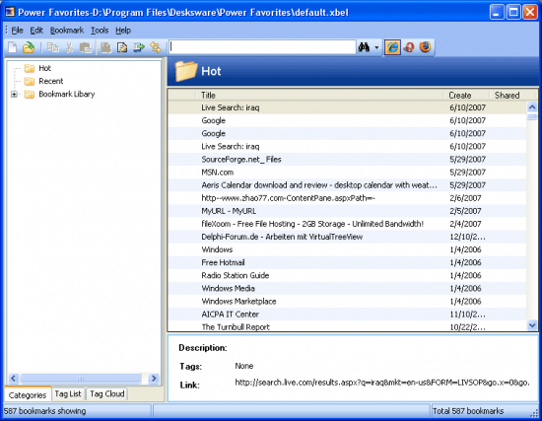This screenshot has height=421, width=542.
Task: Open the Edit menu
Action: click(36, 31)
